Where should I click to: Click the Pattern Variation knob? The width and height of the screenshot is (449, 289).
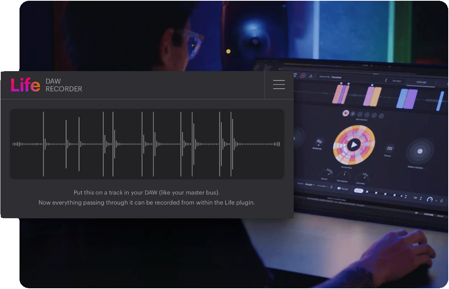(x=420, y=151)
